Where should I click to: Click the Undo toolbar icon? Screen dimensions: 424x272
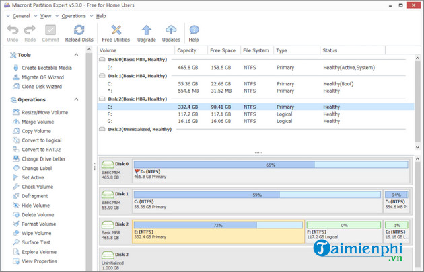12,30
